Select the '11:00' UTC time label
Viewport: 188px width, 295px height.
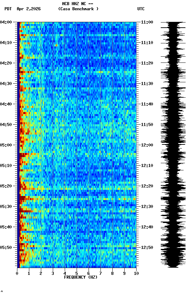(x=147, y=22)
